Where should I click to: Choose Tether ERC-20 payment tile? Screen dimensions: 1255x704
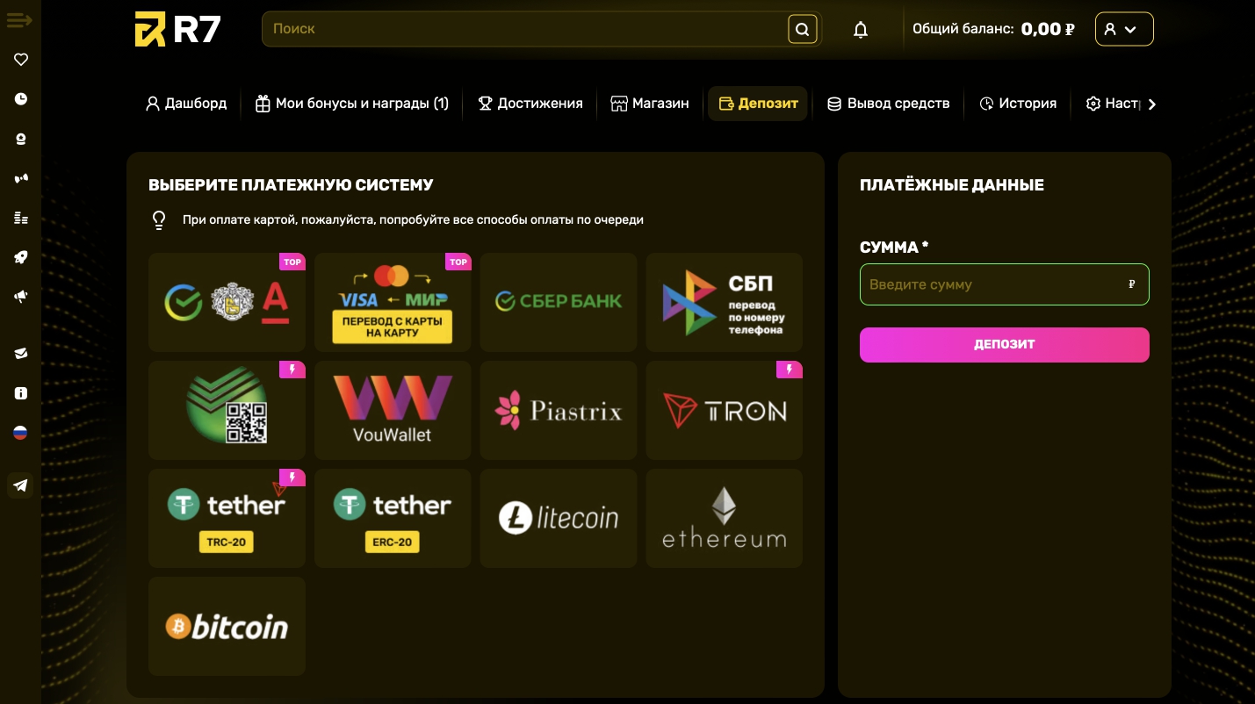[x=393, y=518]
